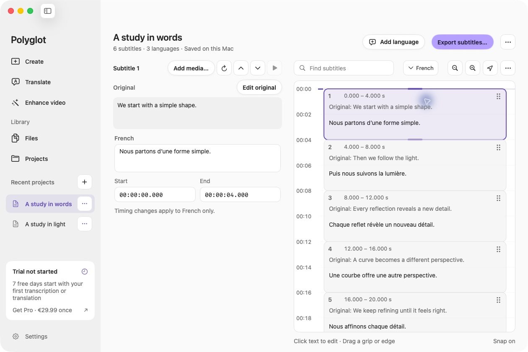528x352 pixels.
Task: Click the locate/navigate arrow icon
Action: tap(490, 68)
